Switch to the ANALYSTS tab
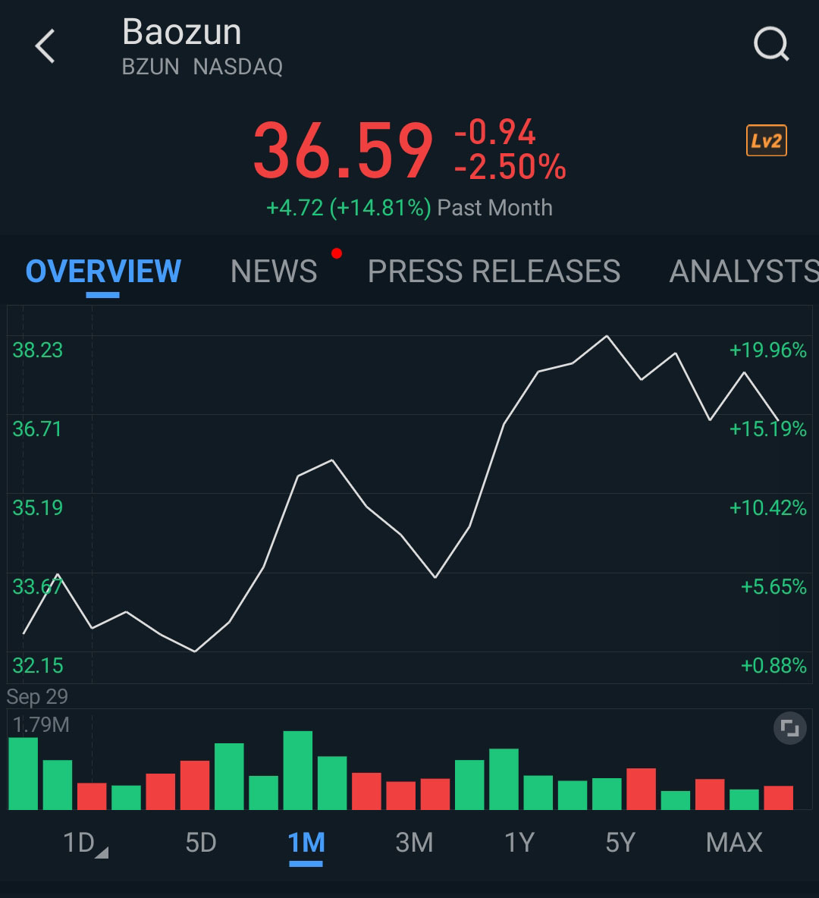Image resolution: width=819 pixels, height=898 pixels. coord(744,271)
